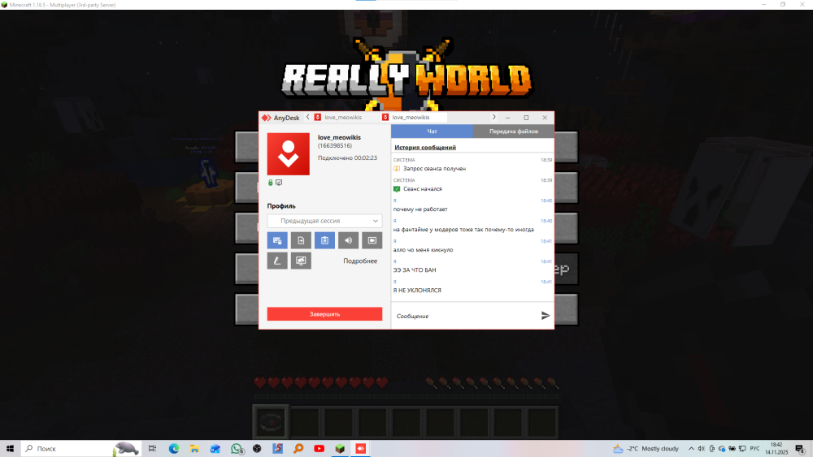The width and height of the screenshot is (813, 457).
Task: Toggle clipboard access permission in AnyDesk
Action: click(324, 240)
